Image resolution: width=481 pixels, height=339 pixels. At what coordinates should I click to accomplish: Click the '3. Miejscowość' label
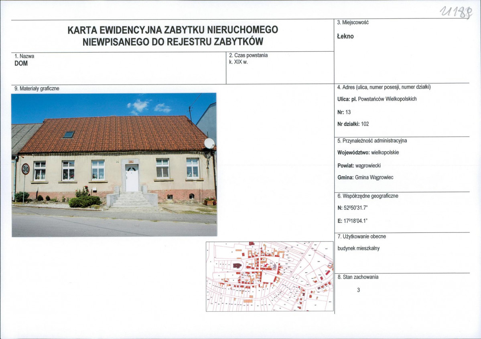point(353,22)
